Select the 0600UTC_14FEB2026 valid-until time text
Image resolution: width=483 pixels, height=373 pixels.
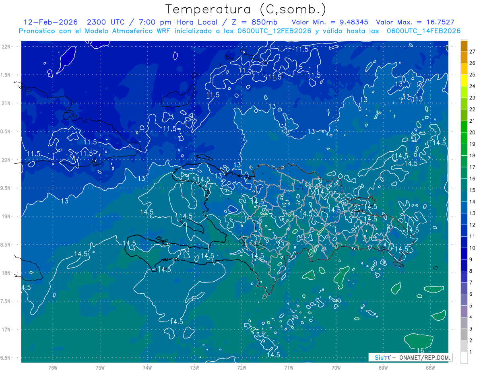pos(423,31)
